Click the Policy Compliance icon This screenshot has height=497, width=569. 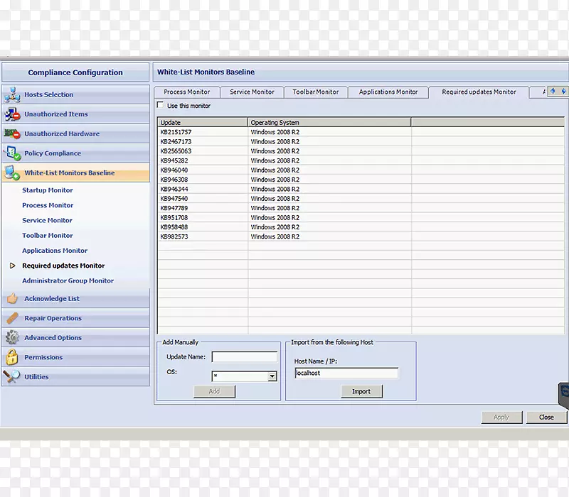coord(12,153)
